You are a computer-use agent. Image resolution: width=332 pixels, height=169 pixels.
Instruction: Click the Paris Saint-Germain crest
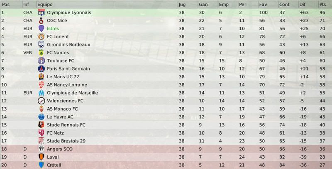tap(41, 69)
